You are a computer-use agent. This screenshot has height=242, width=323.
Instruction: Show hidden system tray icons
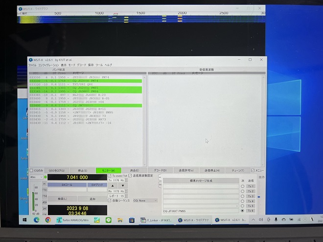pyautogui.click(x=253, y=220)
